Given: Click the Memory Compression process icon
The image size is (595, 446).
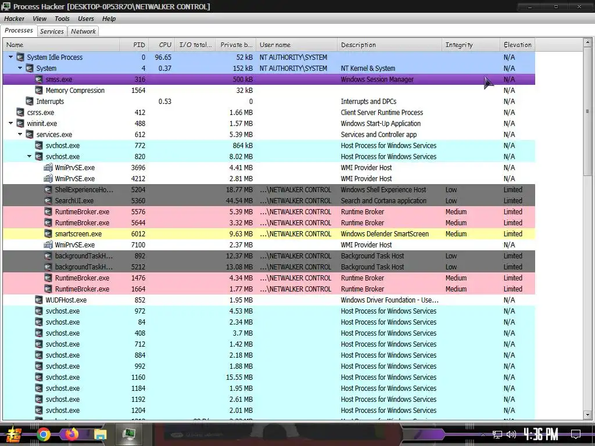Looking at the screenshot, I should [39, 90].
